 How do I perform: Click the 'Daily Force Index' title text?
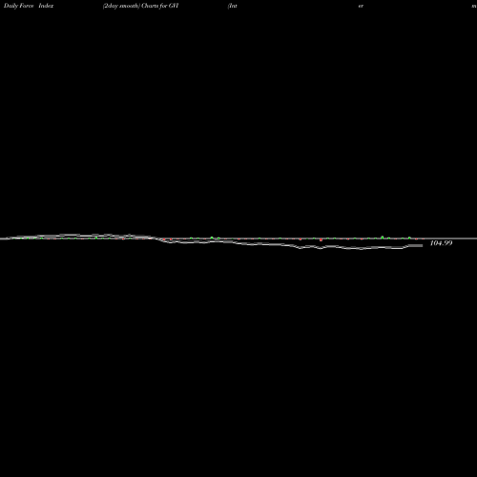29,6
